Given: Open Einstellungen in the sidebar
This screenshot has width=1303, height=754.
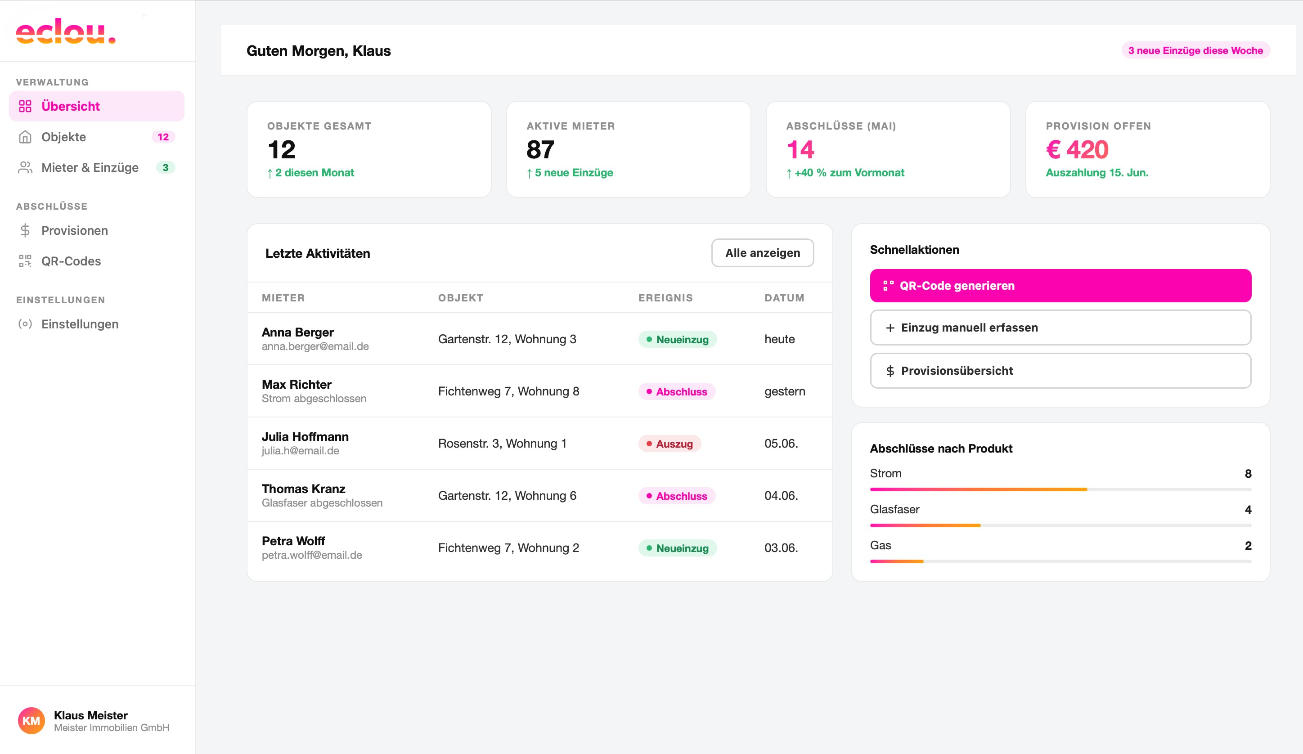Looking at the screenshot, I should (x=97, y=324).
